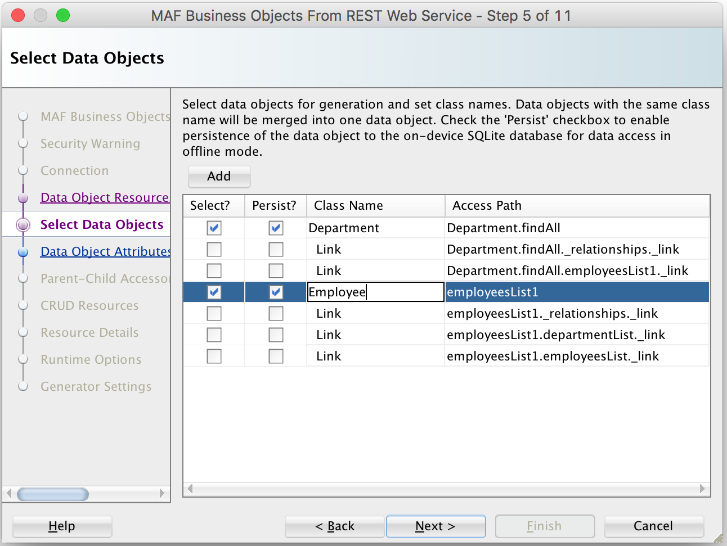The height and width of the screenshot is (546, 727).
Task: Select the current Select Data Objects step
Action: coord(102,224)
